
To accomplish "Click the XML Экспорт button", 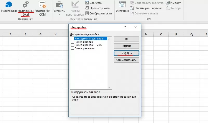I will [x=173, y=8].
